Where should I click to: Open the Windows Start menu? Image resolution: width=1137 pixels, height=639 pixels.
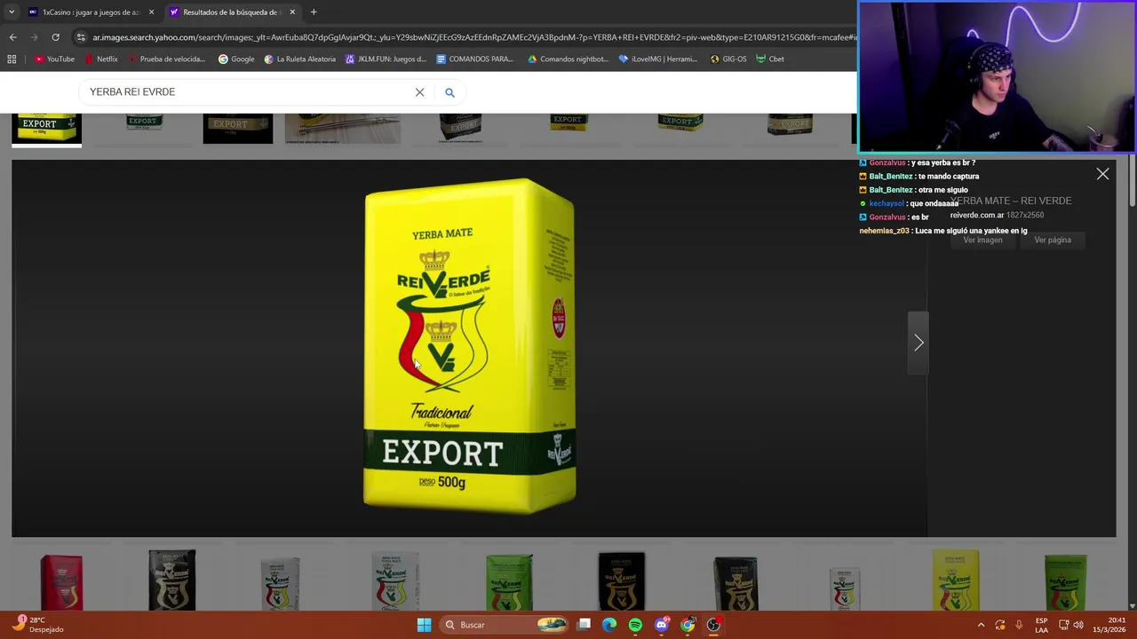click(425, 625)
